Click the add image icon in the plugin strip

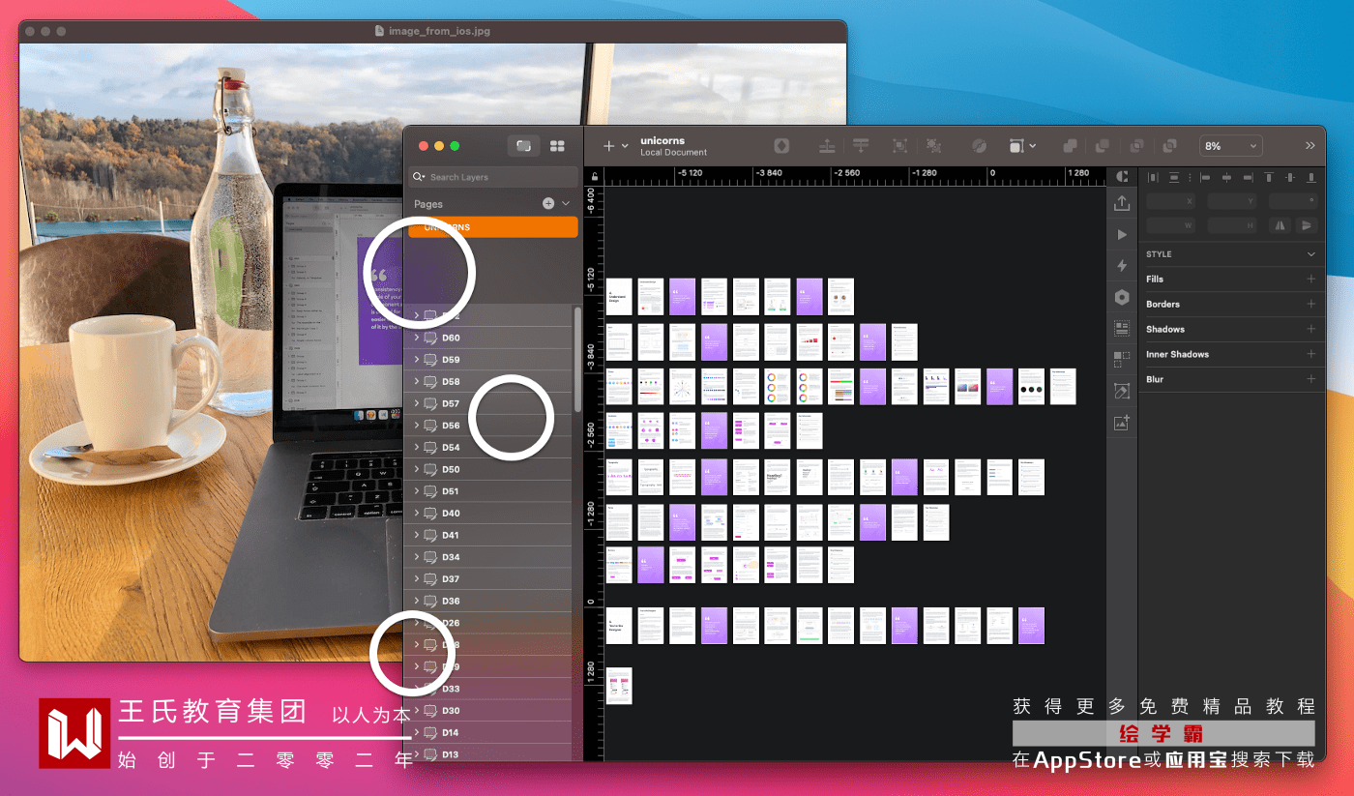click(1122, 423)
